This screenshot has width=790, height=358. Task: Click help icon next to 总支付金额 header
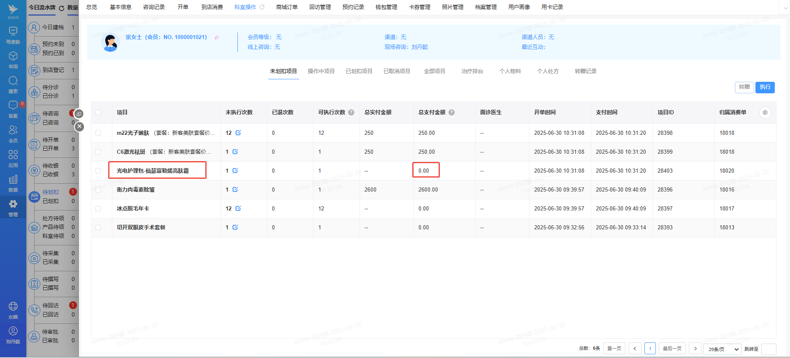(451, 113)
